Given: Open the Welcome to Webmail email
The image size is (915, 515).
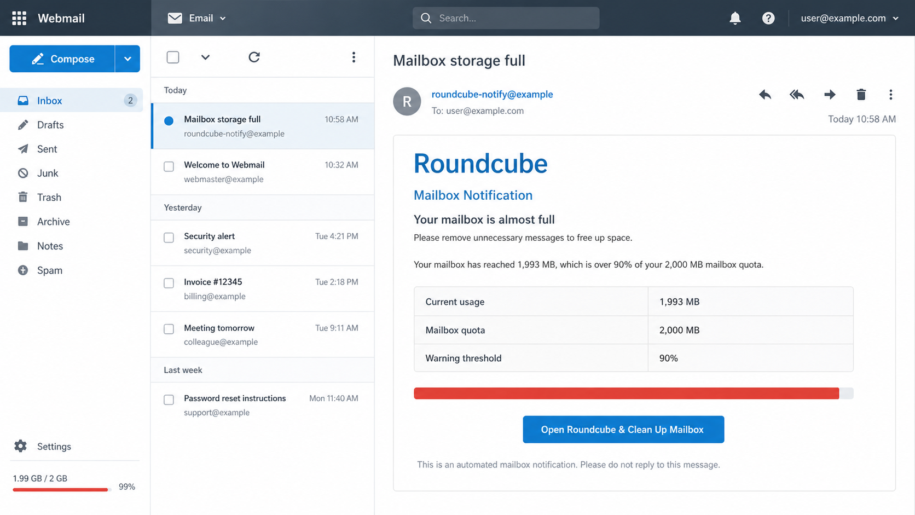Looking at the screenshot, I should click(x=263, y=172).
